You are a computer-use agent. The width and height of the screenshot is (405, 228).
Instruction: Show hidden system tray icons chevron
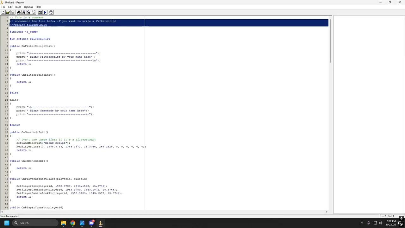tap(362, 223)
